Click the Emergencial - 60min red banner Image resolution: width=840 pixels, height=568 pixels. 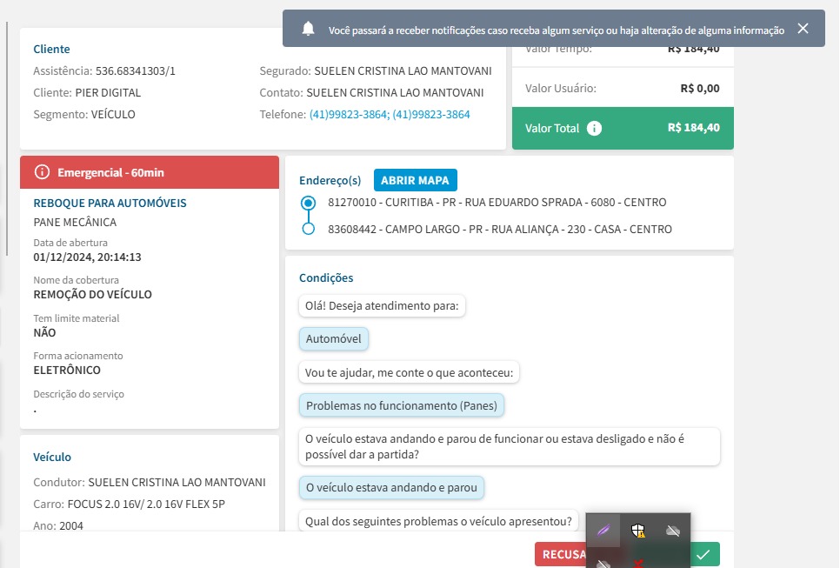tap(150, 172)
